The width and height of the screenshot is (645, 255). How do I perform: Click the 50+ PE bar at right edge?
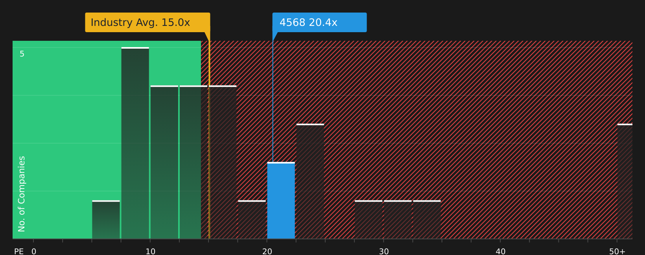pos(625,181)
